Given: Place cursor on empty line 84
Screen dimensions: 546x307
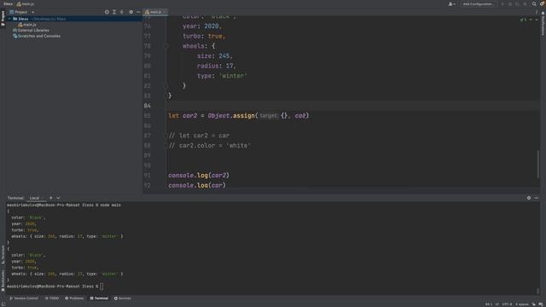Looking at the screenshot, I should [x=351, y=106].
